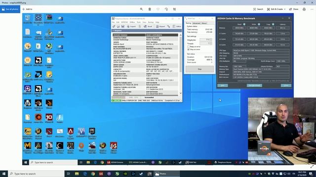This screenshot has width=316, height=177.
Task: Click Read in Thaiphoon Burner toolbar
Action: 148,27
